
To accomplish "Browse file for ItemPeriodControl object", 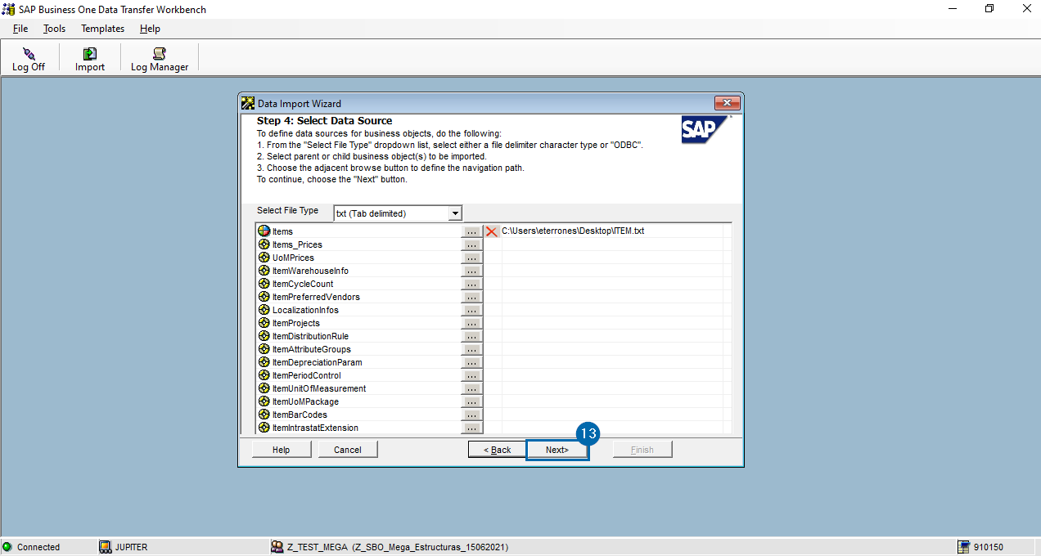I will (471, 375).
